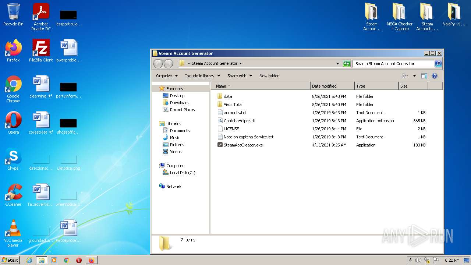Toggle the preview pane
471x265 pixels.
424,76
